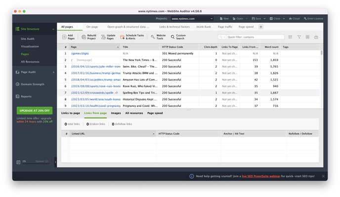Viewport: 340px width, 197px height.
Task: Open the Page speed top tab
Action: (x=246, y=27)
